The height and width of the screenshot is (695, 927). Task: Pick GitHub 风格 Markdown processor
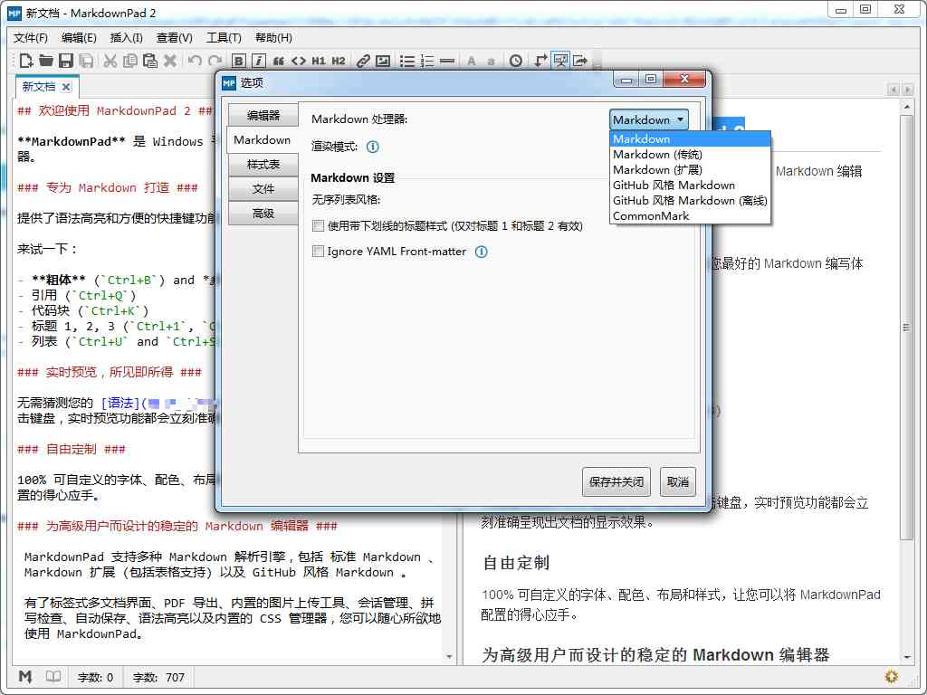click(689, 185)
